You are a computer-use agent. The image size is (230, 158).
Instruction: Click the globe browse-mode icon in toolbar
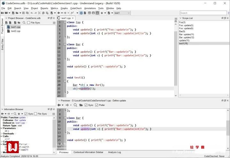click(81, 13)
